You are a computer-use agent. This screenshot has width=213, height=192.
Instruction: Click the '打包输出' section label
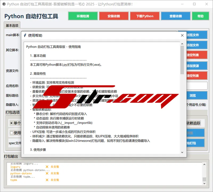tap(11, 156)
